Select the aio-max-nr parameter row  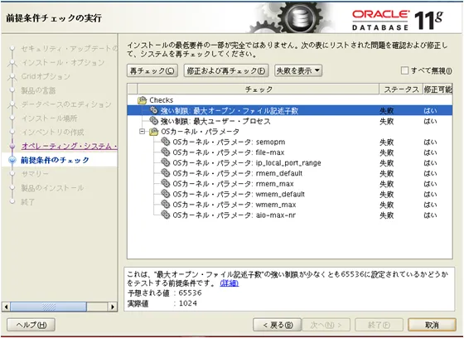290,215
